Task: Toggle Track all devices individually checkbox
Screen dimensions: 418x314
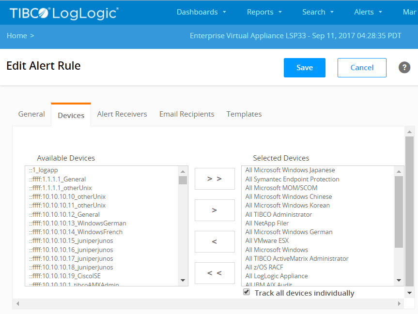Action: (x=247, y=292)
